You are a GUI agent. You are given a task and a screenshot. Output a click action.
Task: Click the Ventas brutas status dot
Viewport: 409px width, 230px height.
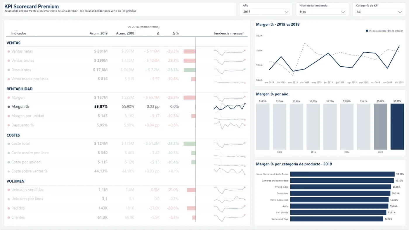pyautogui.click(x=9, y=61)
